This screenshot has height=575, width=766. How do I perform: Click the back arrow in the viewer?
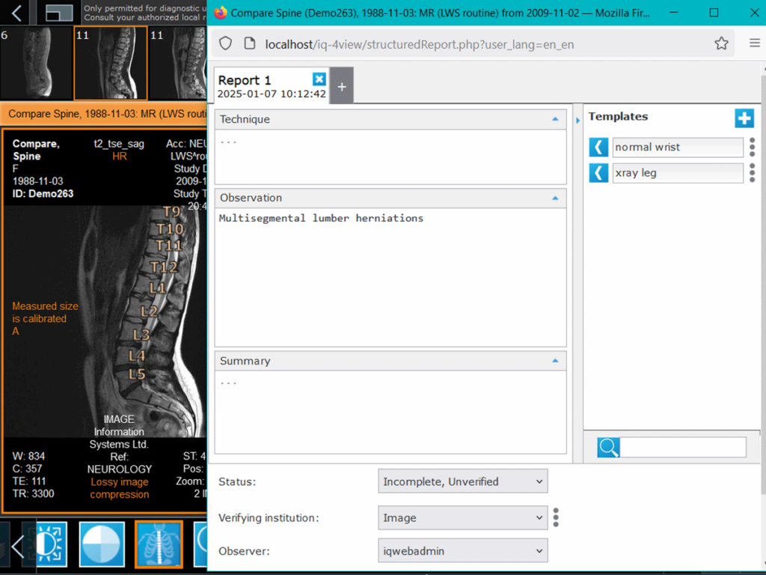(16, 13)
